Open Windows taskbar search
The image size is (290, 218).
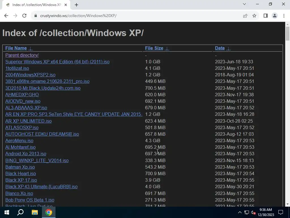pyautogui.click(x=20, y=212)
